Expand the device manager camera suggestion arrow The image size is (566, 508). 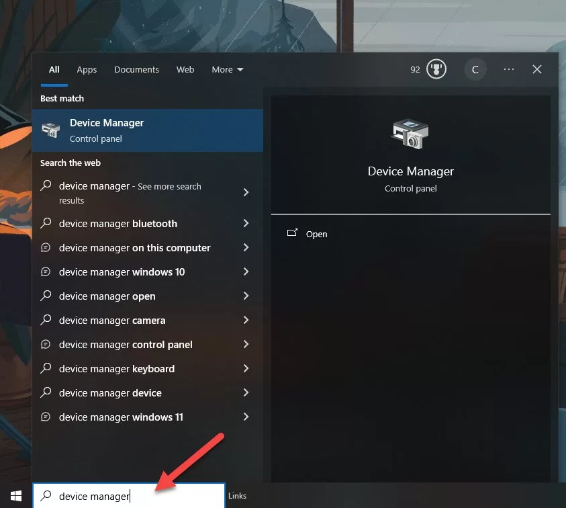[x=246, y=321]
